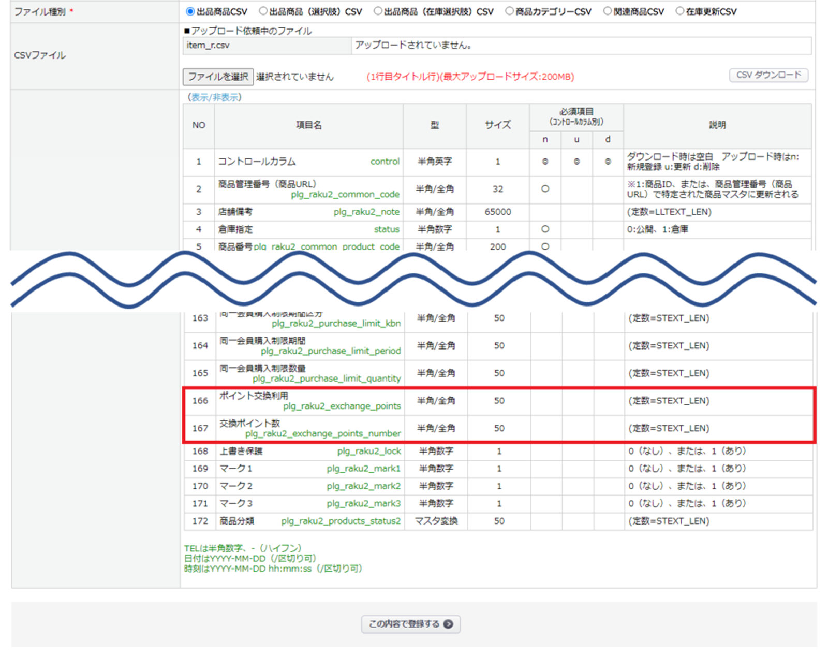Click the ファイルを選択 button
The height and width of the screenshot is (655, 828).
coord(218,77)
